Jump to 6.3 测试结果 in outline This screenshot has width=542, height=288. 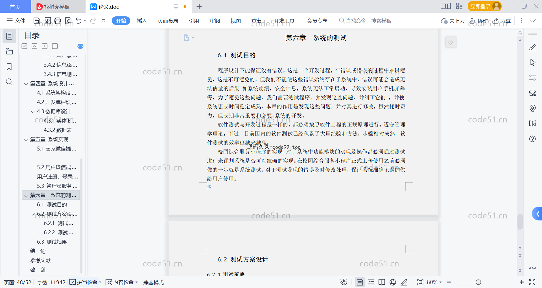tap(52, 242)
